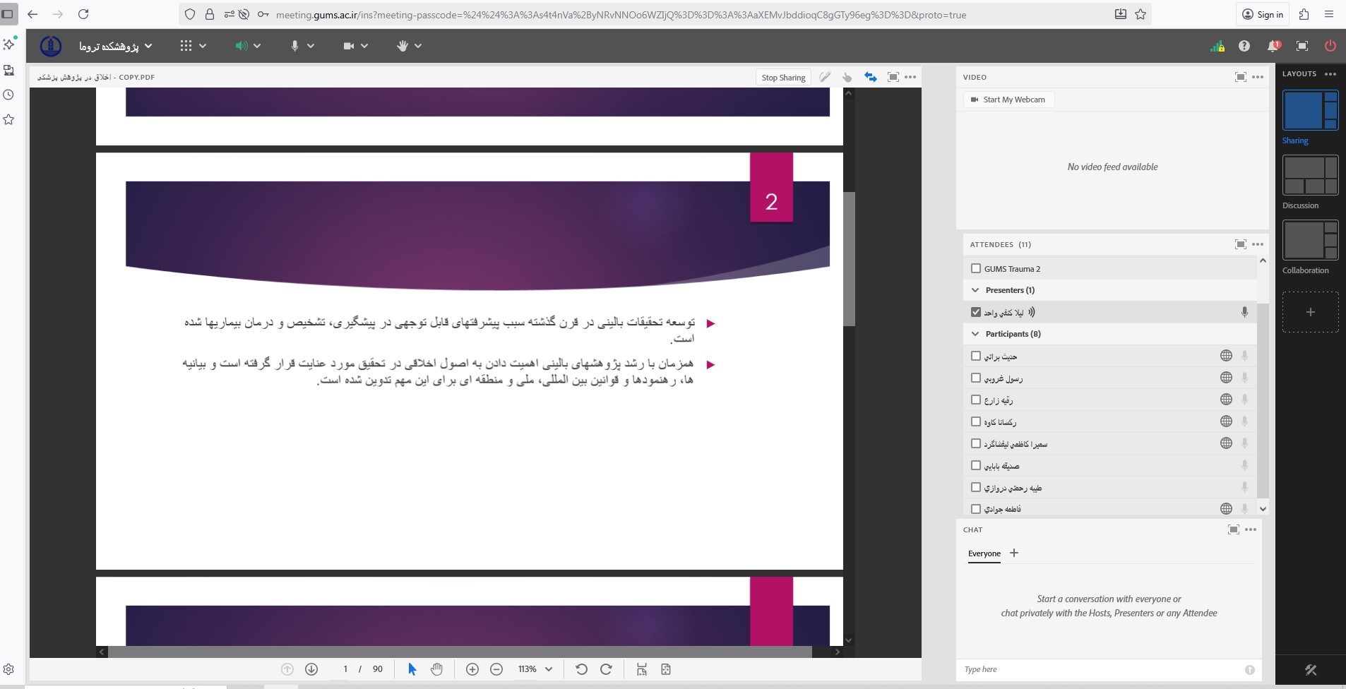
Task: Check the GUMS Trauma 2 checkbox
Action: pos(976,268)
